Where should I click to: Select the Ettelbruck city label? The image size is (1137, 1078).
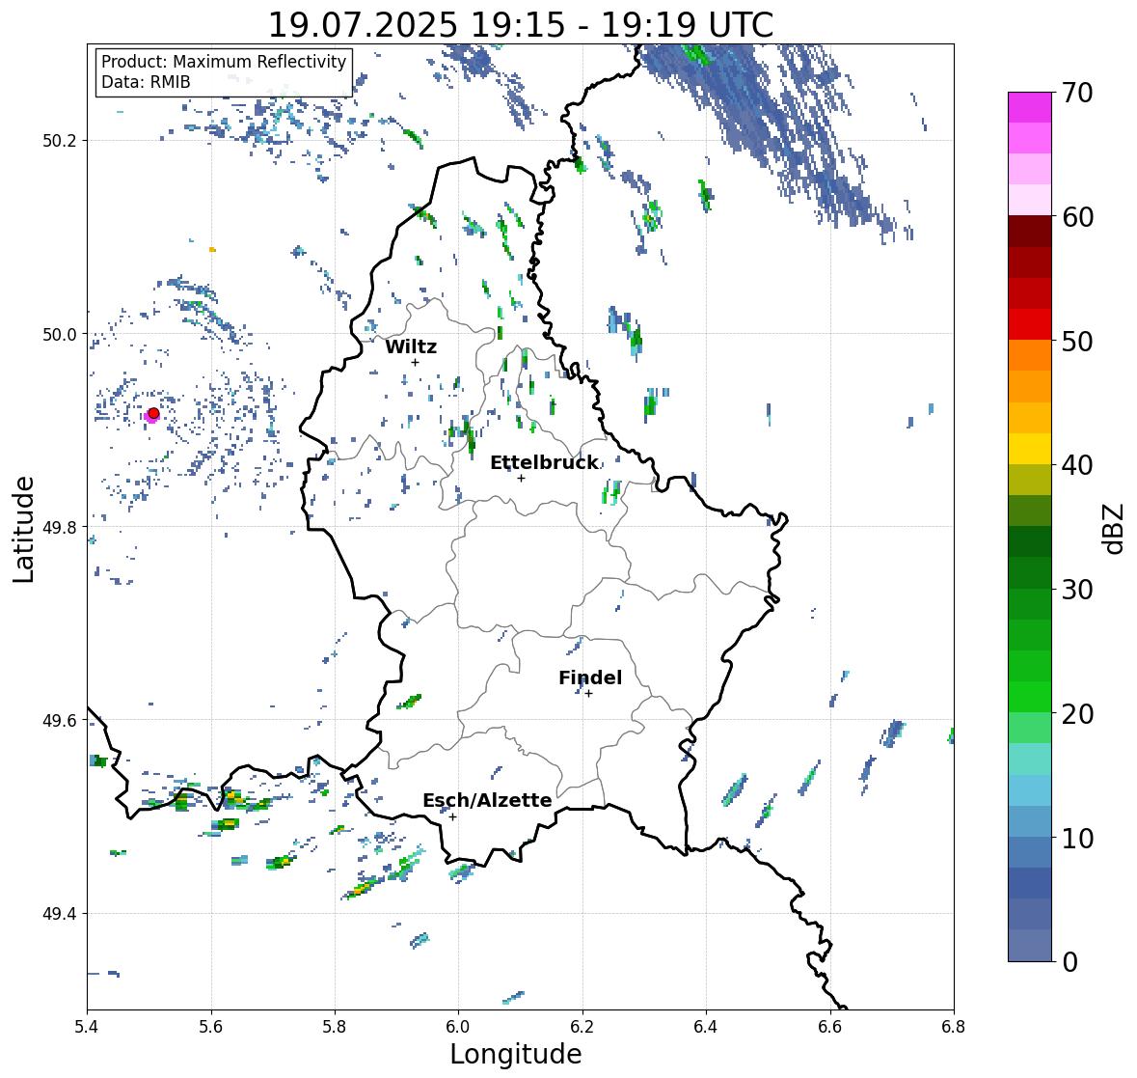pos(545,463)
